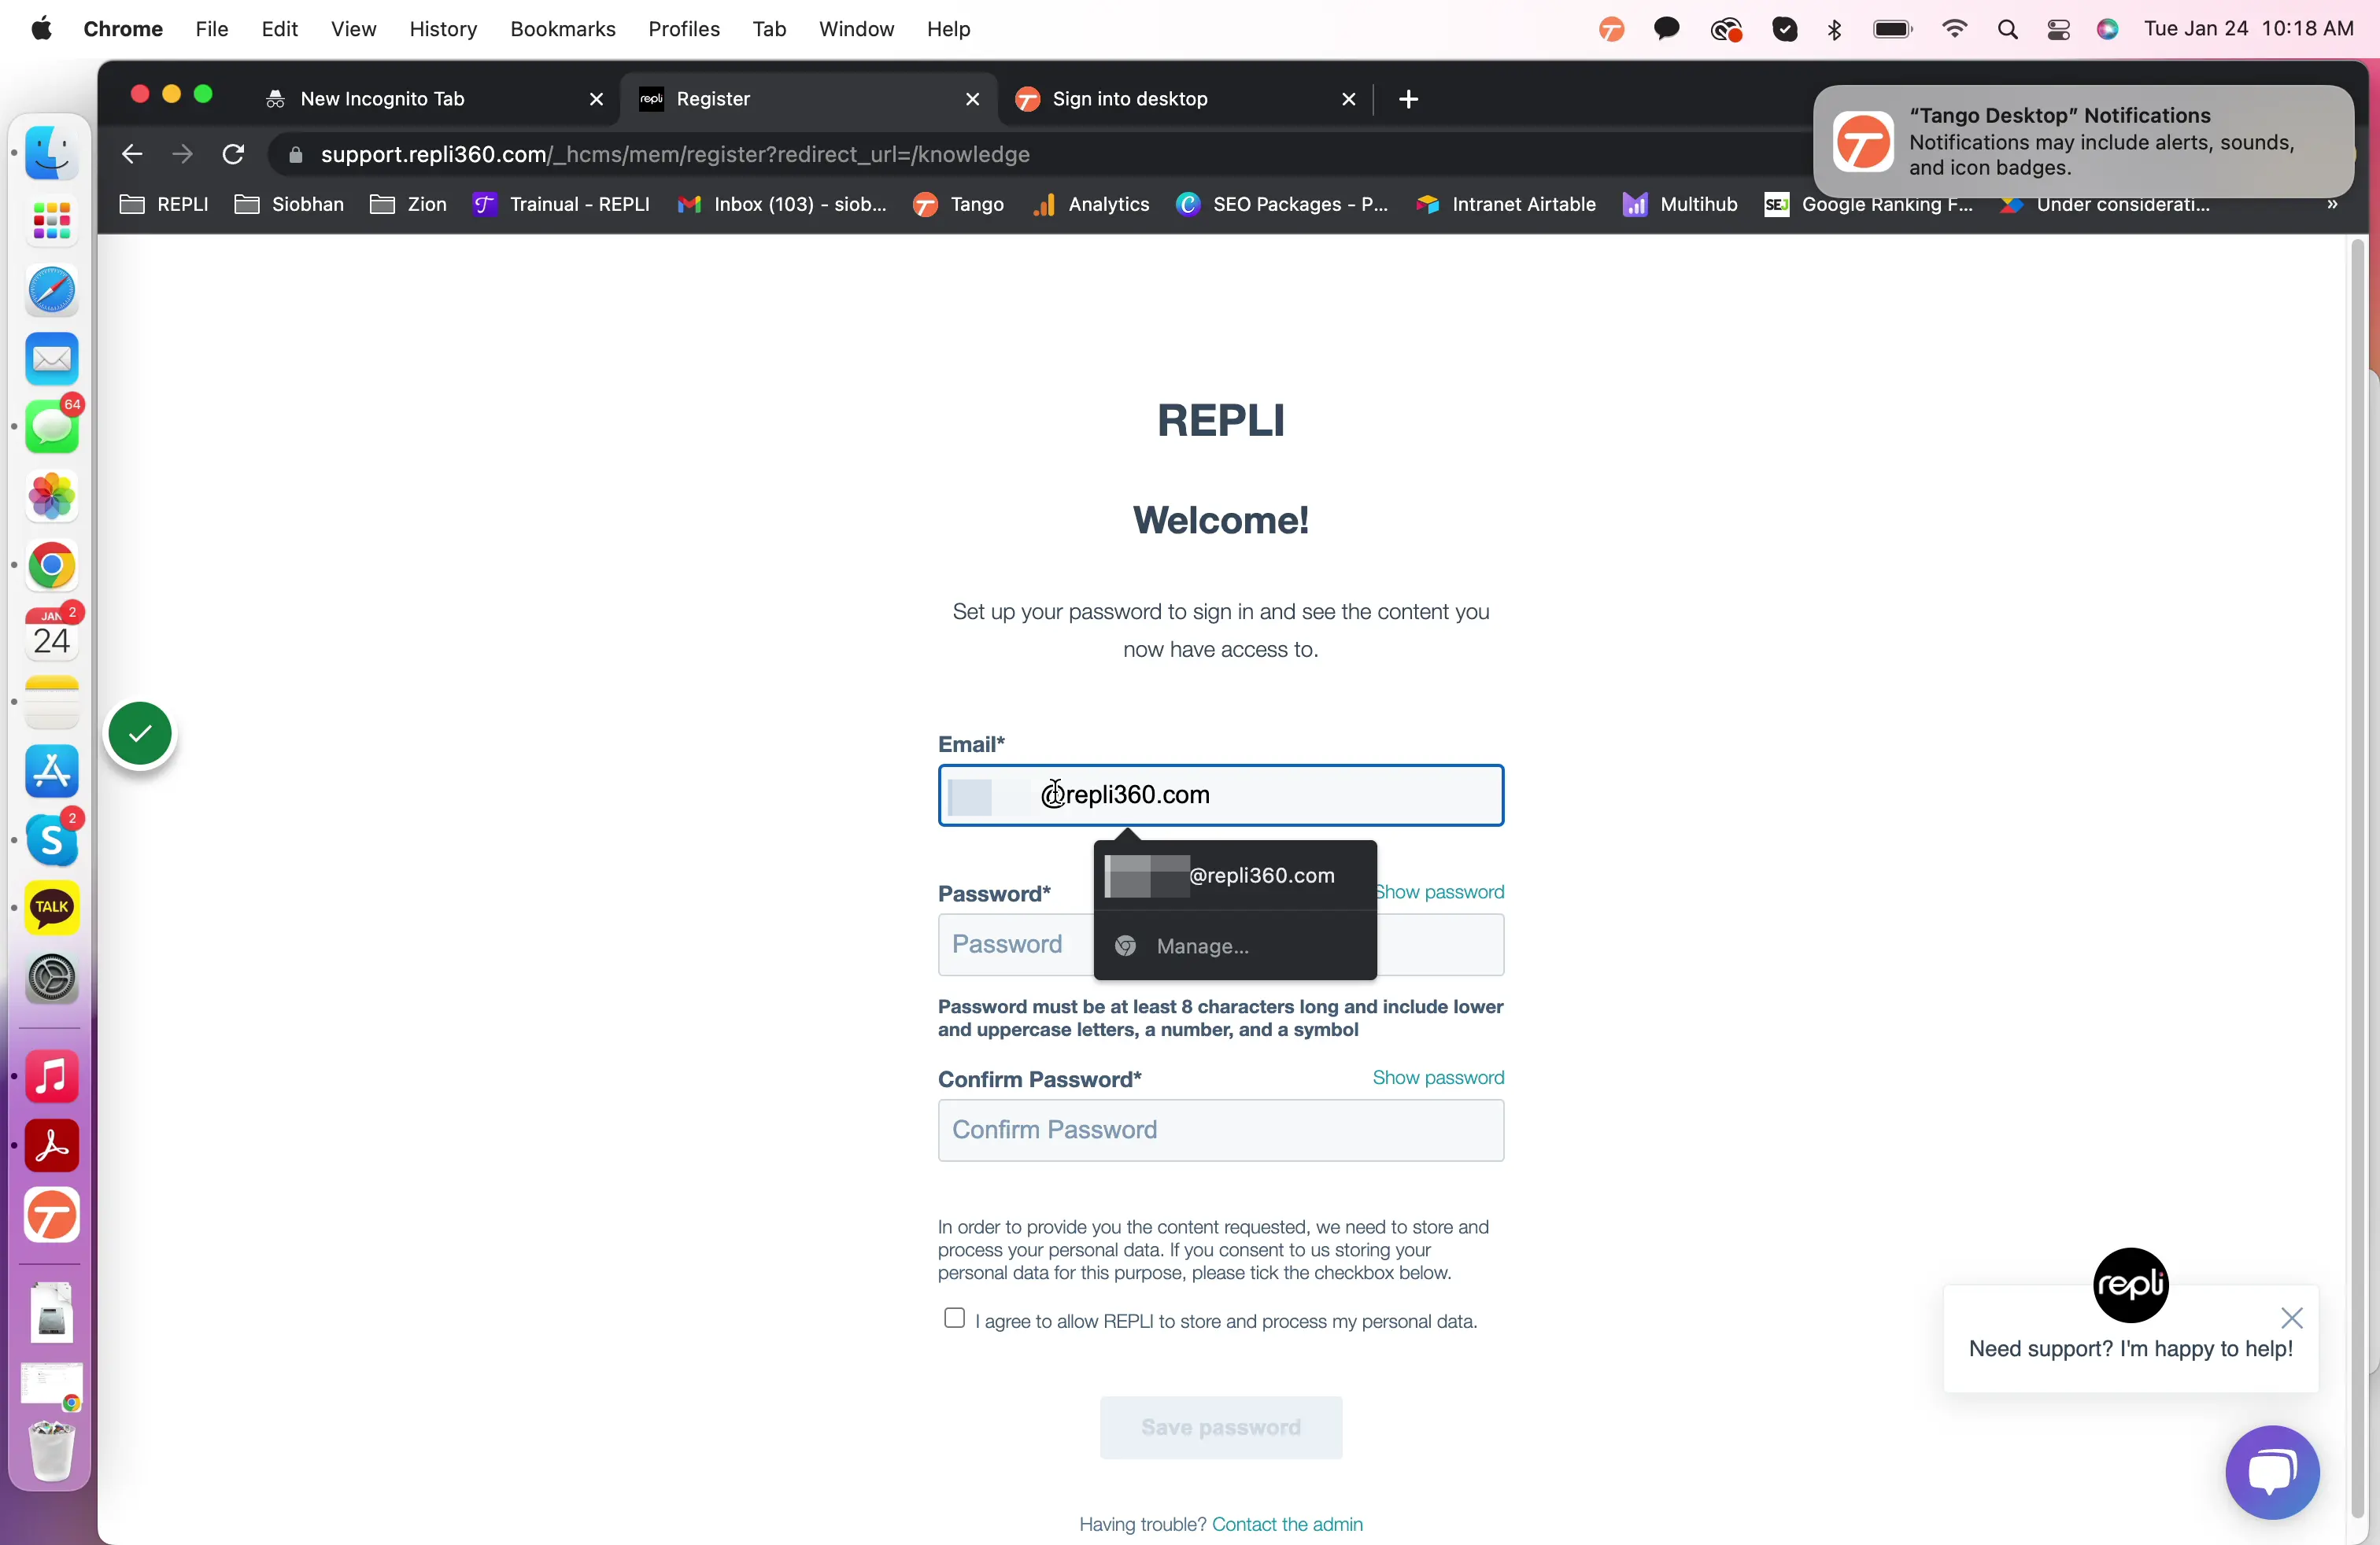Open the Profiles menu
The width and height of the screenshot is (2380, 1545).
pyautogui.click(x=684, y=29)
